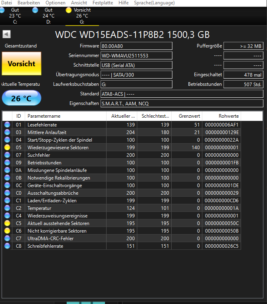Image resolution: width=267 pixels, height=304 pixels.
Task: Click the Firmware field 80.00A80
Action: tap(136, 46)
